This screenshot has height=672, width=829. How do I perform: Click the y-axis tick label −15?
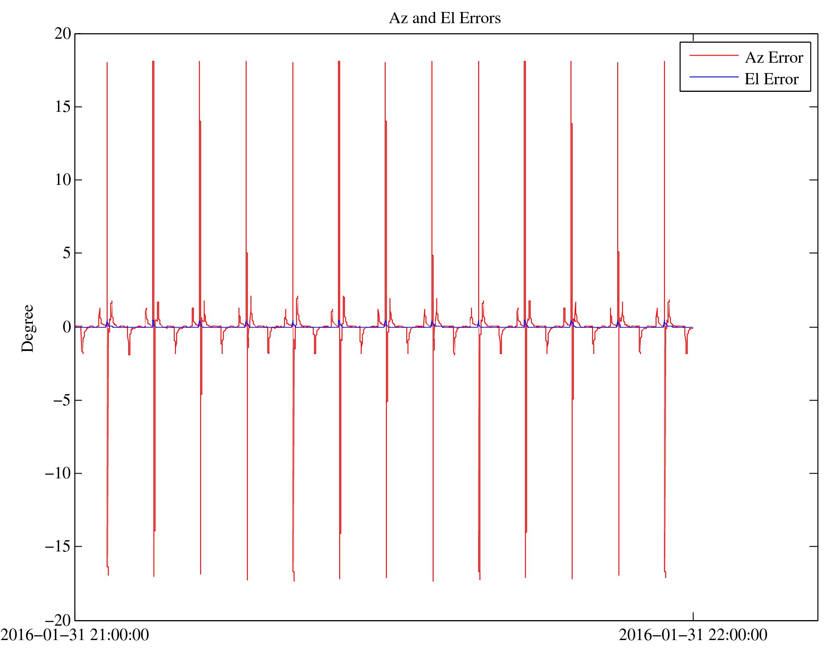58,546
